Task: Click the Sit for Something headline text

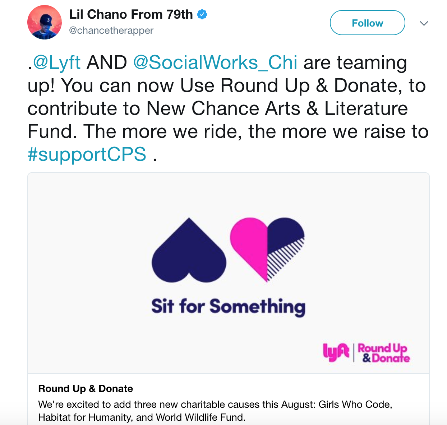Action: 228,307
